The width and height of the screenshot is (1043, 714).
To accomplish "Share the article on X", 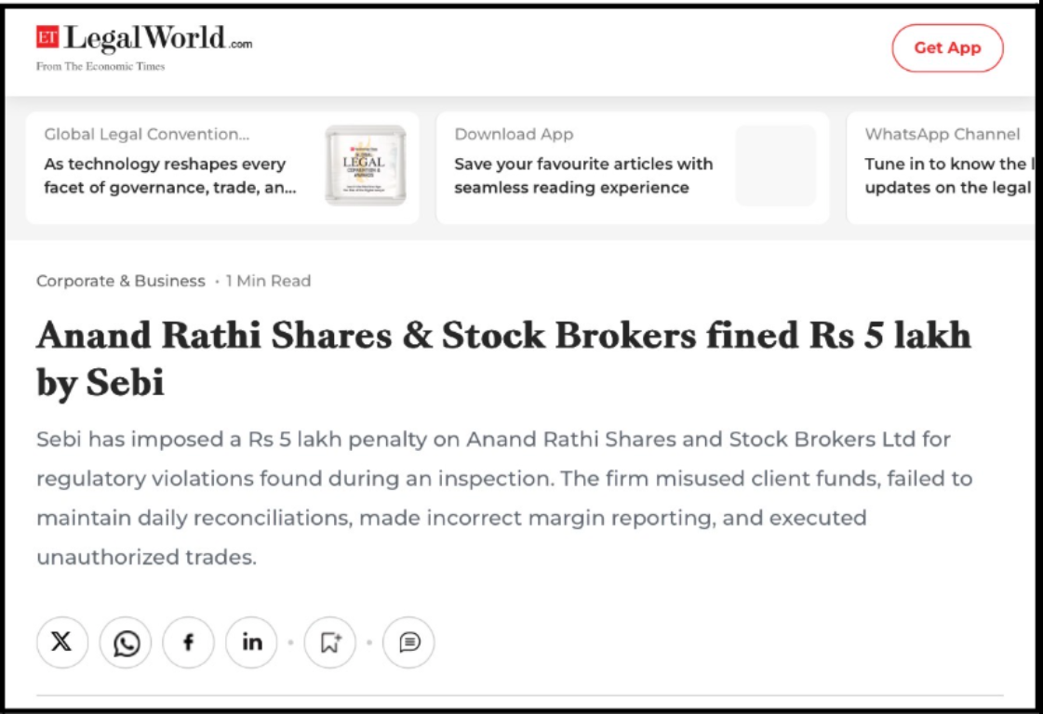I will pos(61,641).
